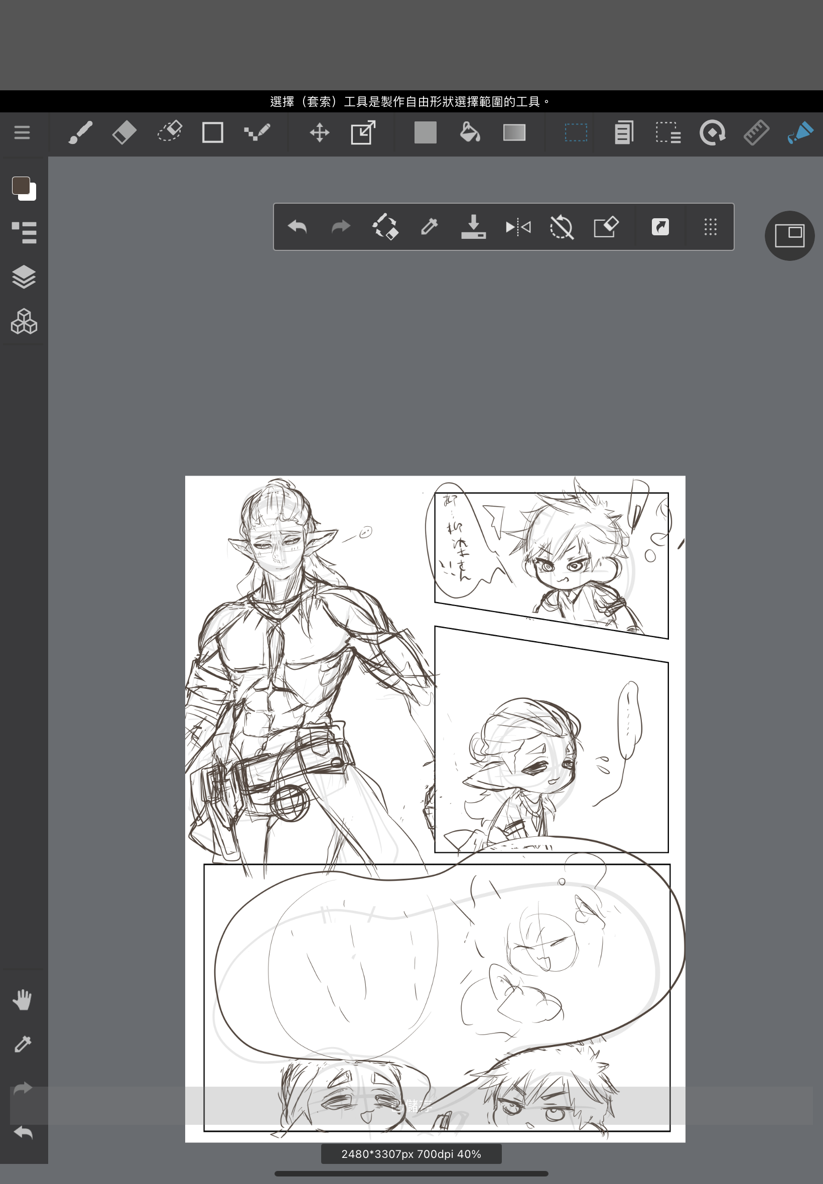Open the hamburger main menu
This screenshot has height=1184, width=823.
click(x=22, y=132)
